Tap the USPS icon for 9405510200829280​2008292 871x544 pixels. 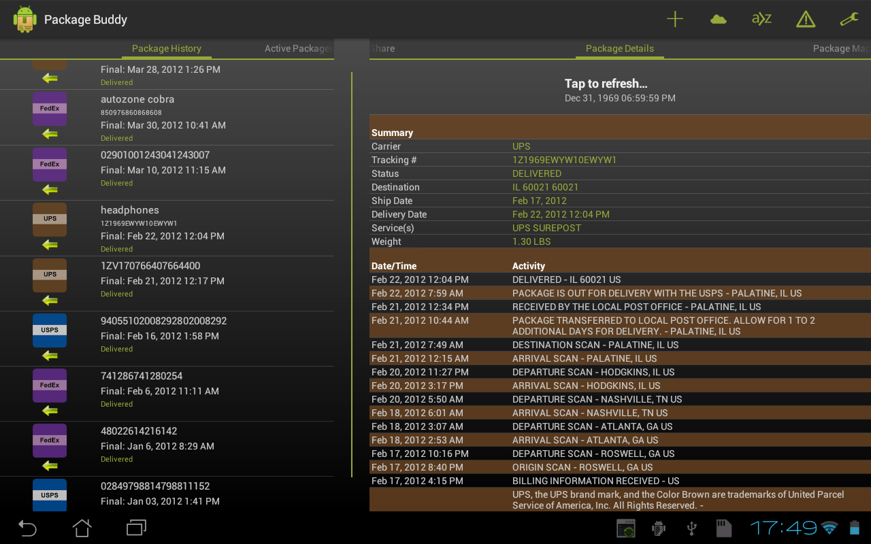pos(50,330)
